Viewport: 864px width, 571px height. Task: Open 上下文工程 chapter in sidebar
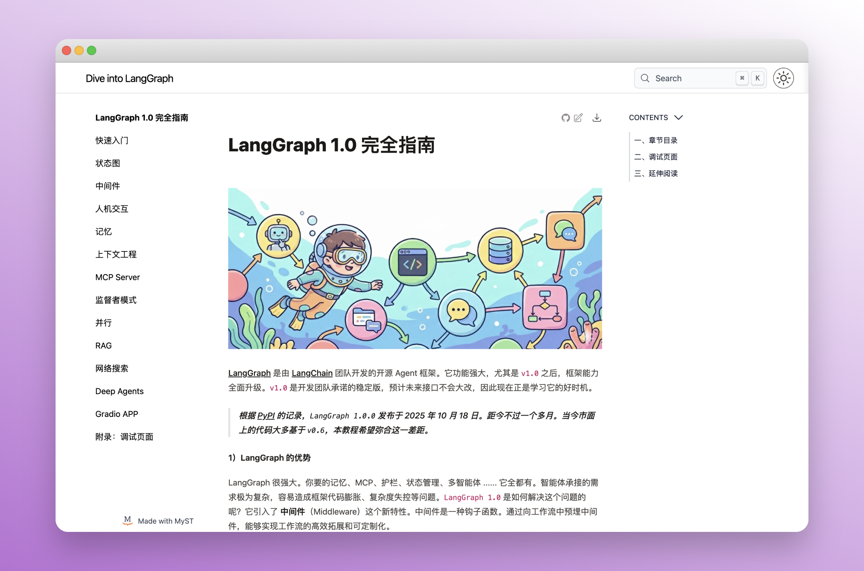[x=116, y=255]
